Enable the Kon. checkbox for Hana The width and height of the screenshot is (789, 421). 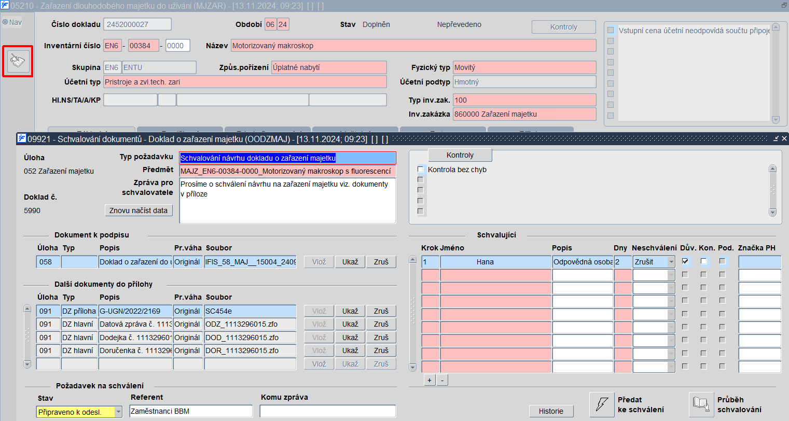[x=703, y=261]
